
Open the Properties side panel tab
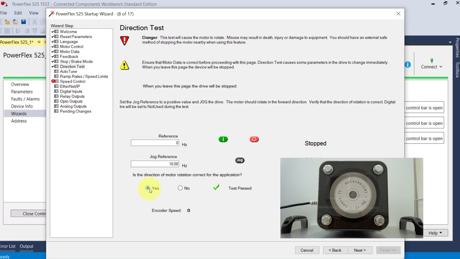pos(457,47)
